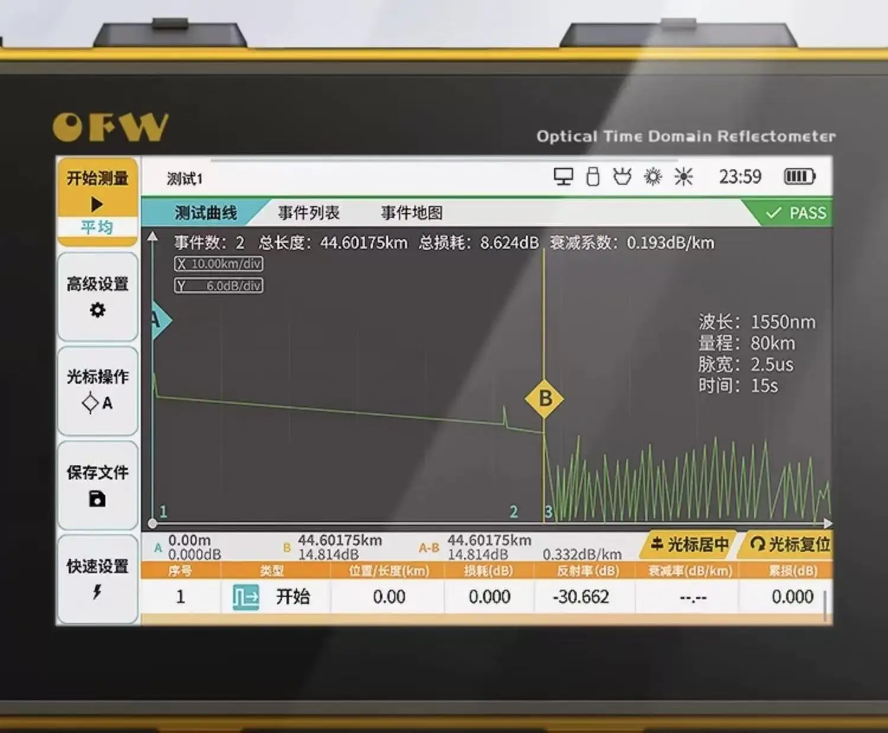Click the USB storage status icon

(x=593, y=176)
